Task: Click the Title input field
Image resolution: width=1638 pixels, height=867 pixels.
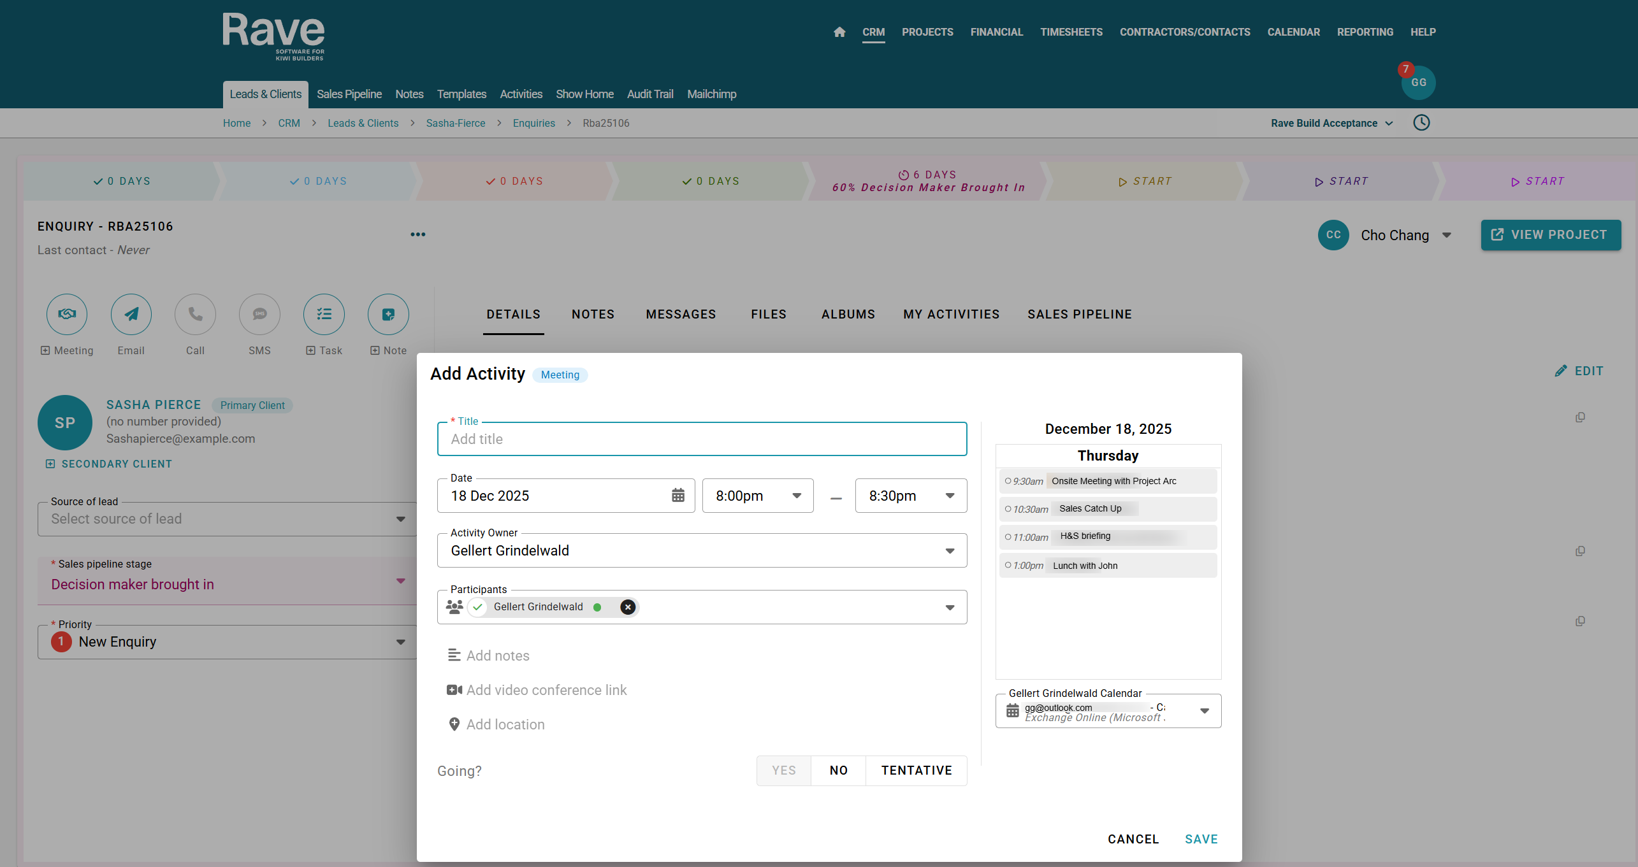Action: click(701, 439)
